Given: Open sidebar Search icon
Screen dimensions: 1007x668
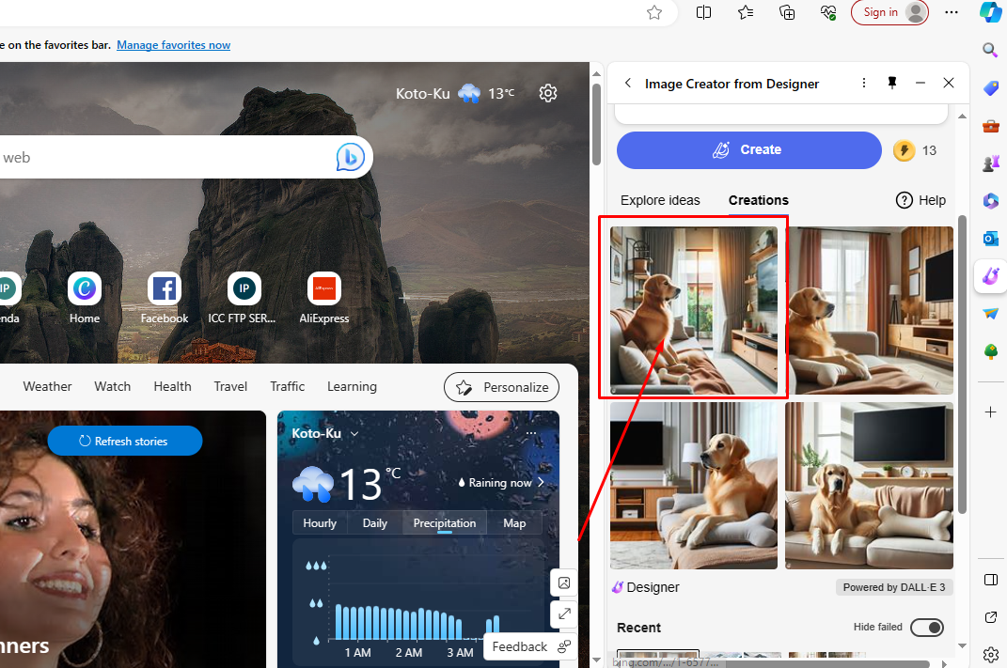Looking at the screenshot, I should [x=990, y=50].
